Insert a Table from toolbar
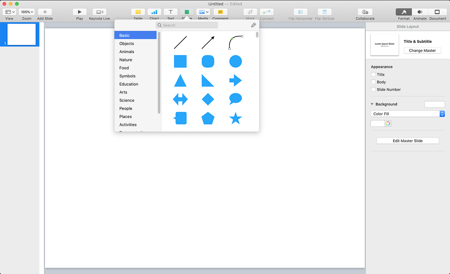This screenshot has height=274, width=450. click(x=138, y=12)
